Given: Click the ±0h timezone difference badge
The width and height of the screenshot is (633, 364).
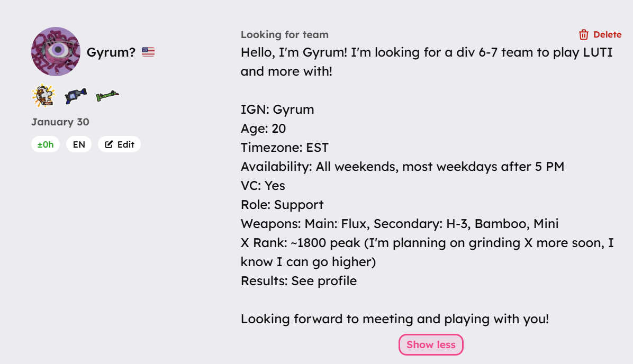Looking at the screenshot, I should coord(46,144).
